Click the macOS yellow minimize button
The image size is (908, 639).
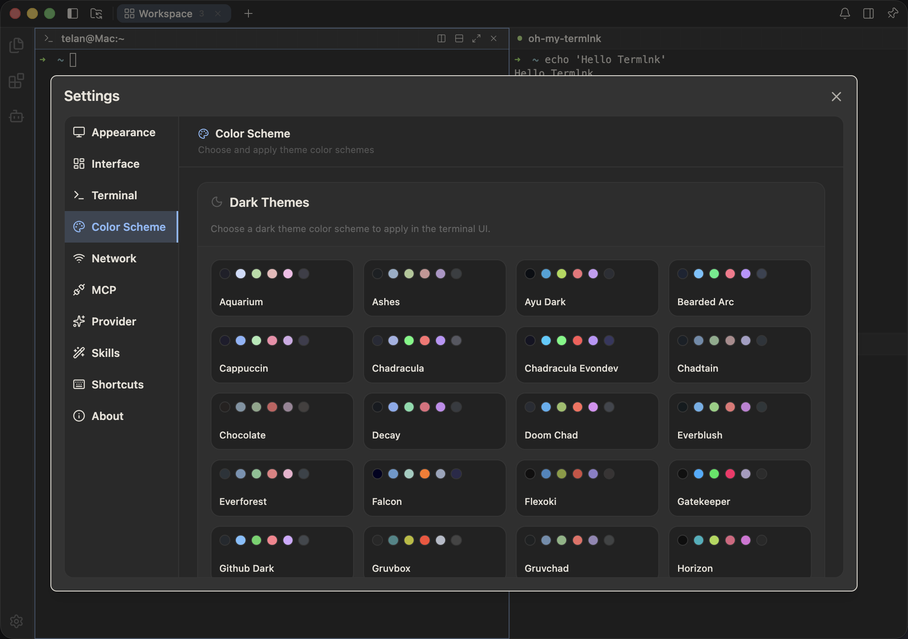(x=32, y=13)
